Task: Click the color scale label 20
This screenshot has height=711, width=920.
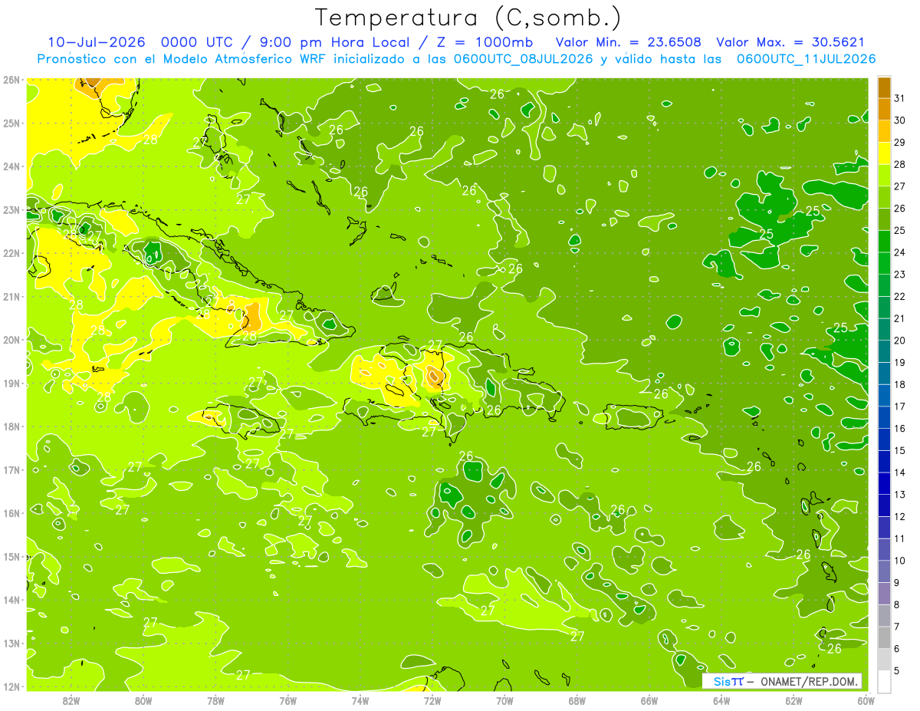Action: tap(899, 340)
